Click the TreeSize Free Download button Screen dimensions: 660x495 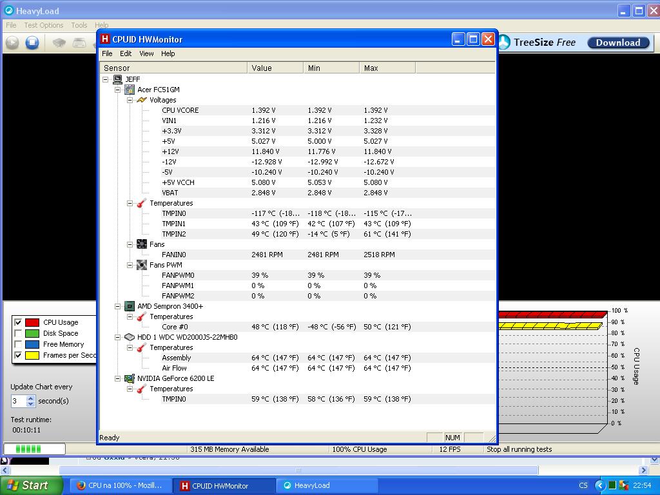click(x=617, y=43)
